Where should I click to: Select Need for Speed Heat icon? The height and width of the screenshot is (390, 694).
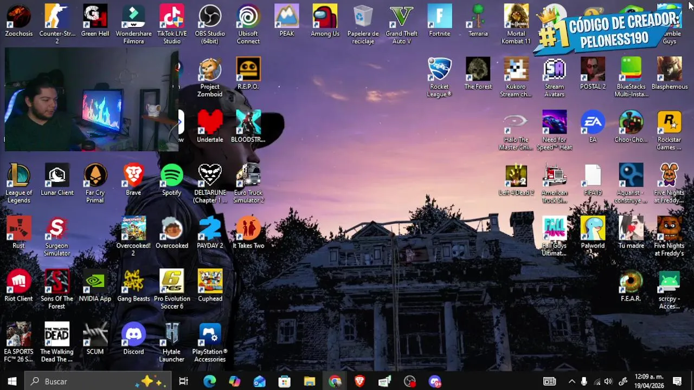554,131
